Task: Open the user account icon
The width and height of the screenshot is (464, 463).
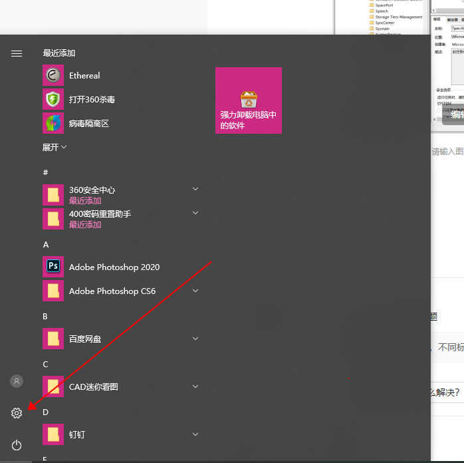Action: point(17,381)
